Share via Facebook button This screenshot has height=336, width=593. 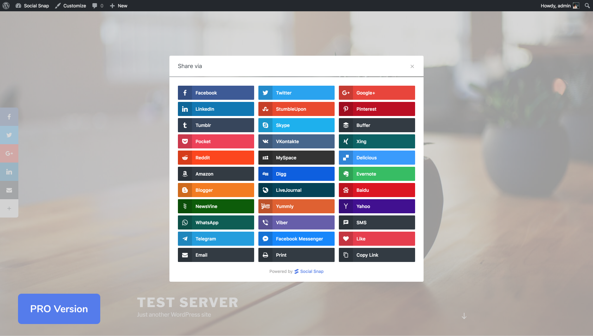tap(216, 93)
